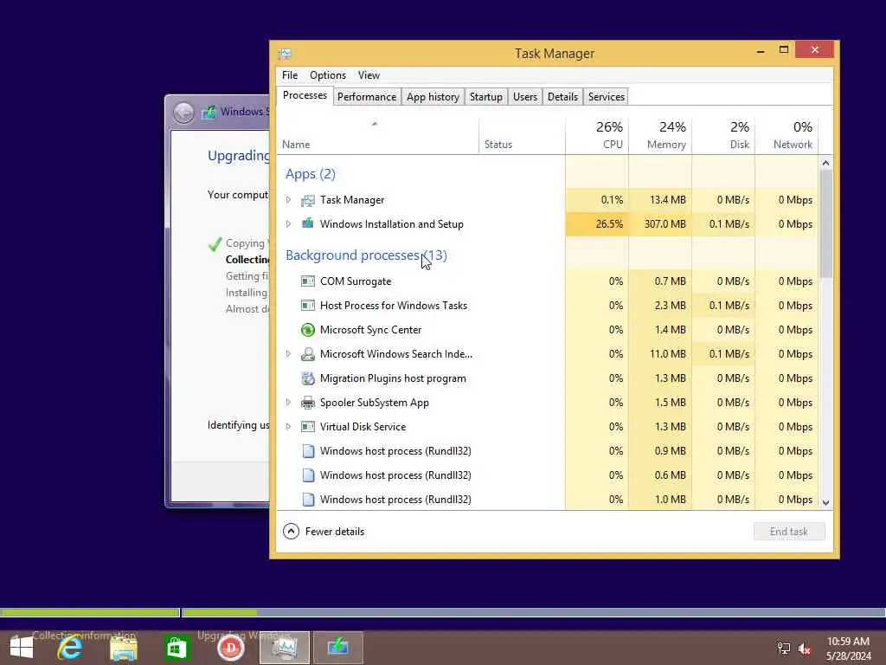
Task: Open File Explorer from the taskbar
Action: click(124, 648)
